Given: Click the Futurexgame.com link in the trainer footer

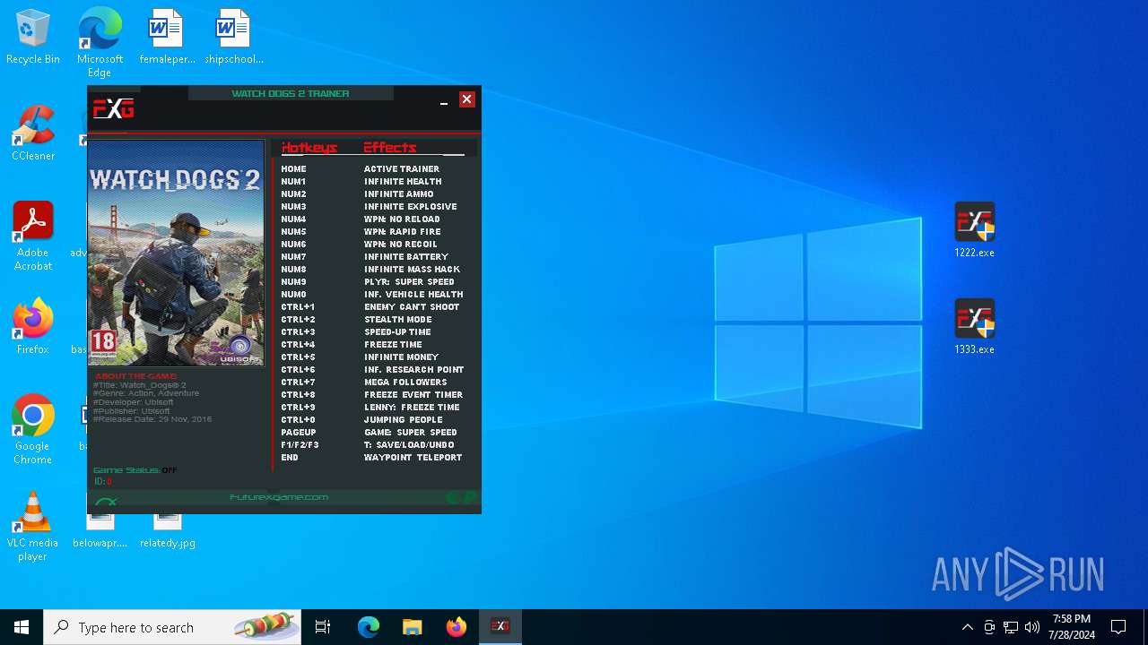Looking at the screenshot, I should (279, 497).
